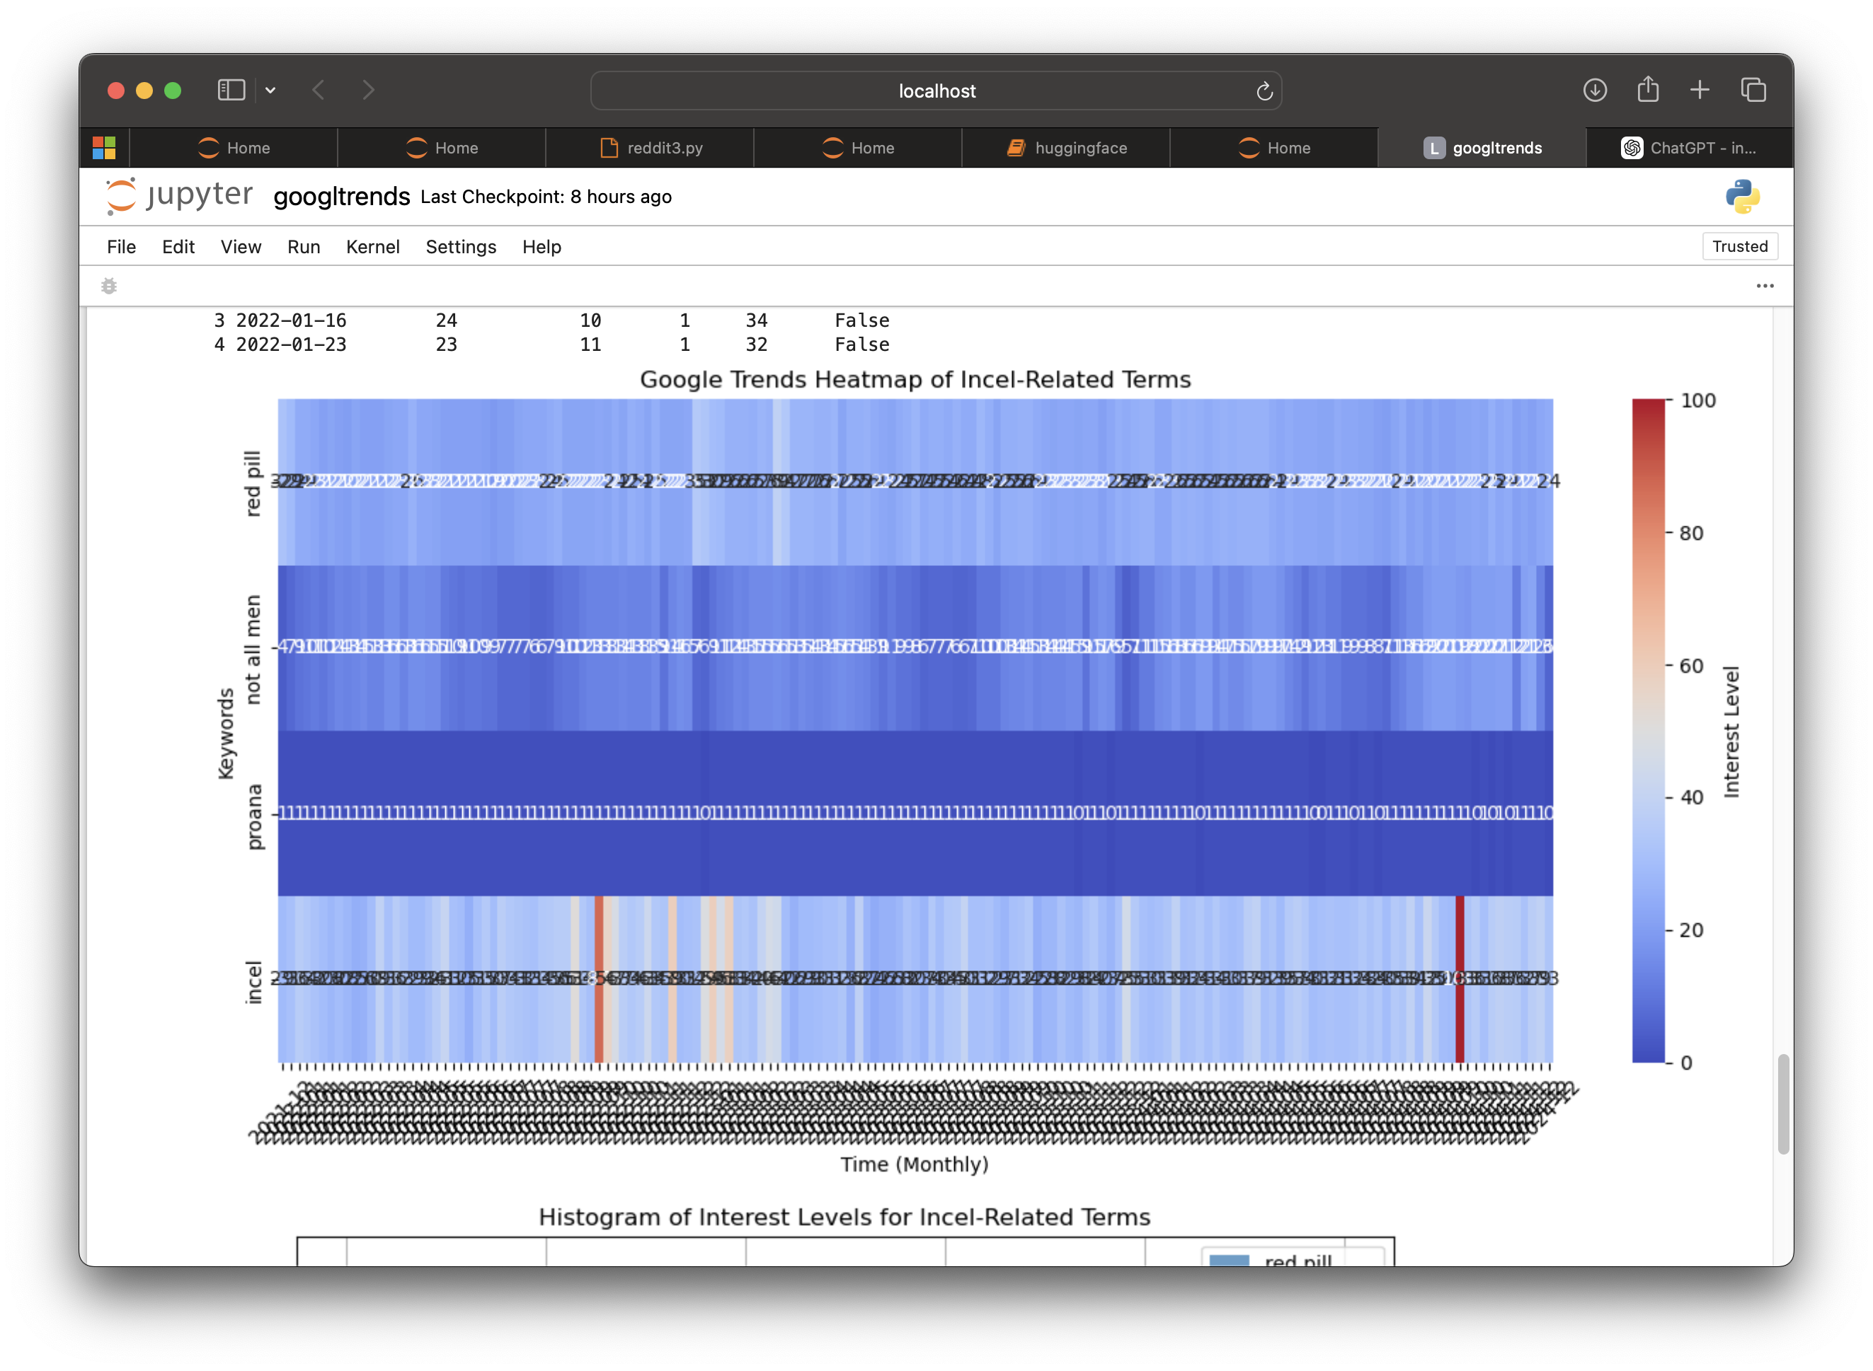Click the Jupyter logo
Image resolution: width=1873 pixels, height=1371 pixels.
178,196
